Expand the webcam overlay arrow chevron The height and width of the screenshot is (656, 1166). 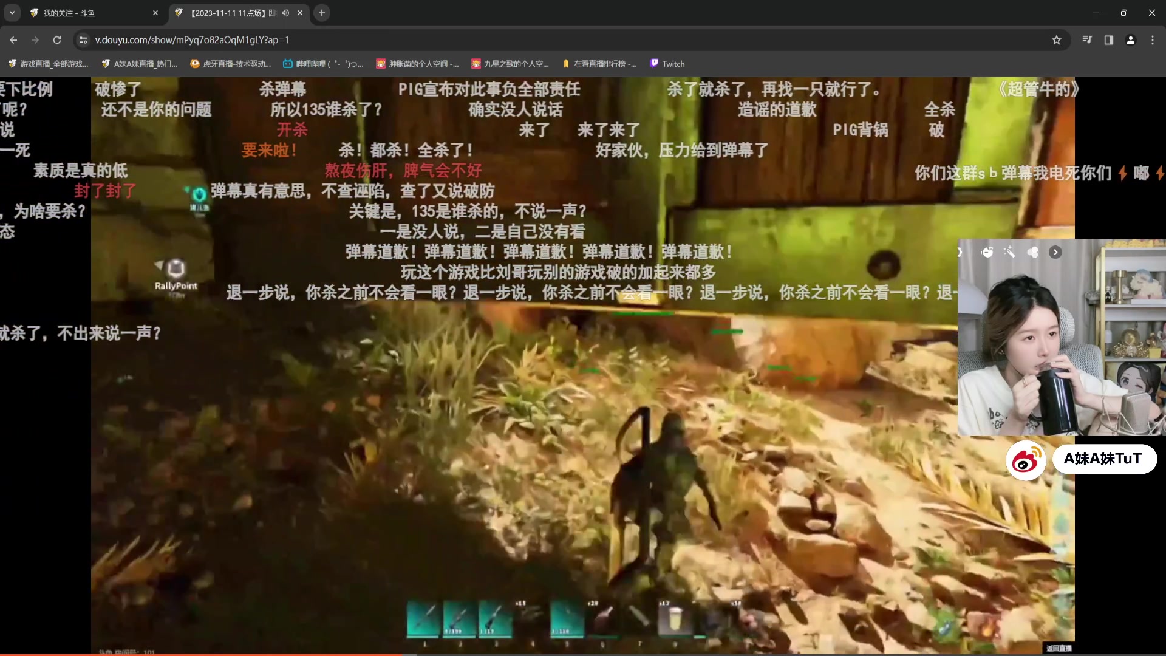click(x=1055, y=252)
